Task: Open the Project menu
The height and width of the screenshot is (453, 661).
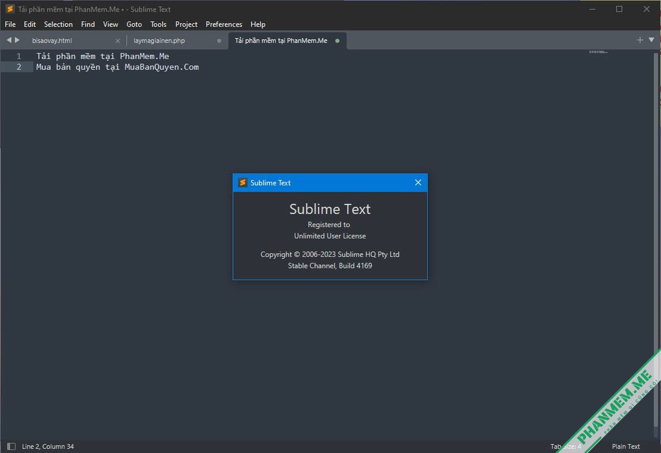Action: pyautogui.click(x=186, y=24)
